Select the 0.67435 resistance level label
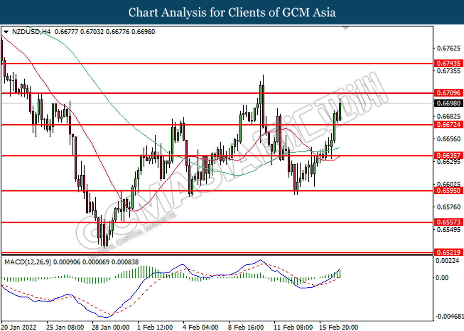 [449, 63]
